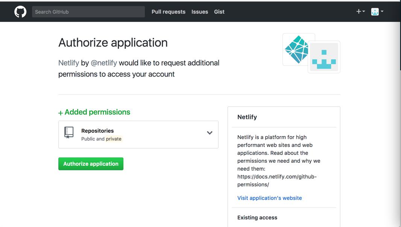Click the repository book icon beside Repositories
The width and height of the screenshot is (401, 227).
tap(69, 132)
